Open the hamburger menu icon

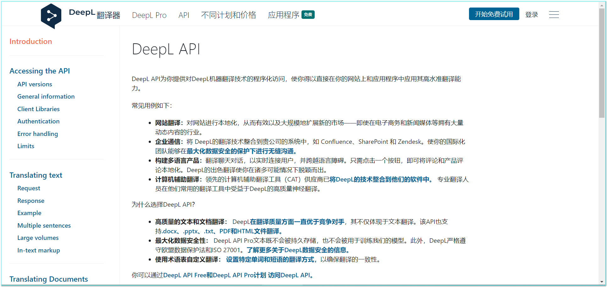tap(554, 14)
